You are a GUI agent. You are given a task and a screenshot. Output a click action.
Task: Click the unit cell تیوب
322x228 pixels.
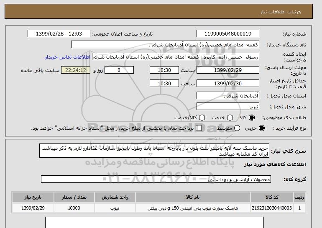click(115, 208)
